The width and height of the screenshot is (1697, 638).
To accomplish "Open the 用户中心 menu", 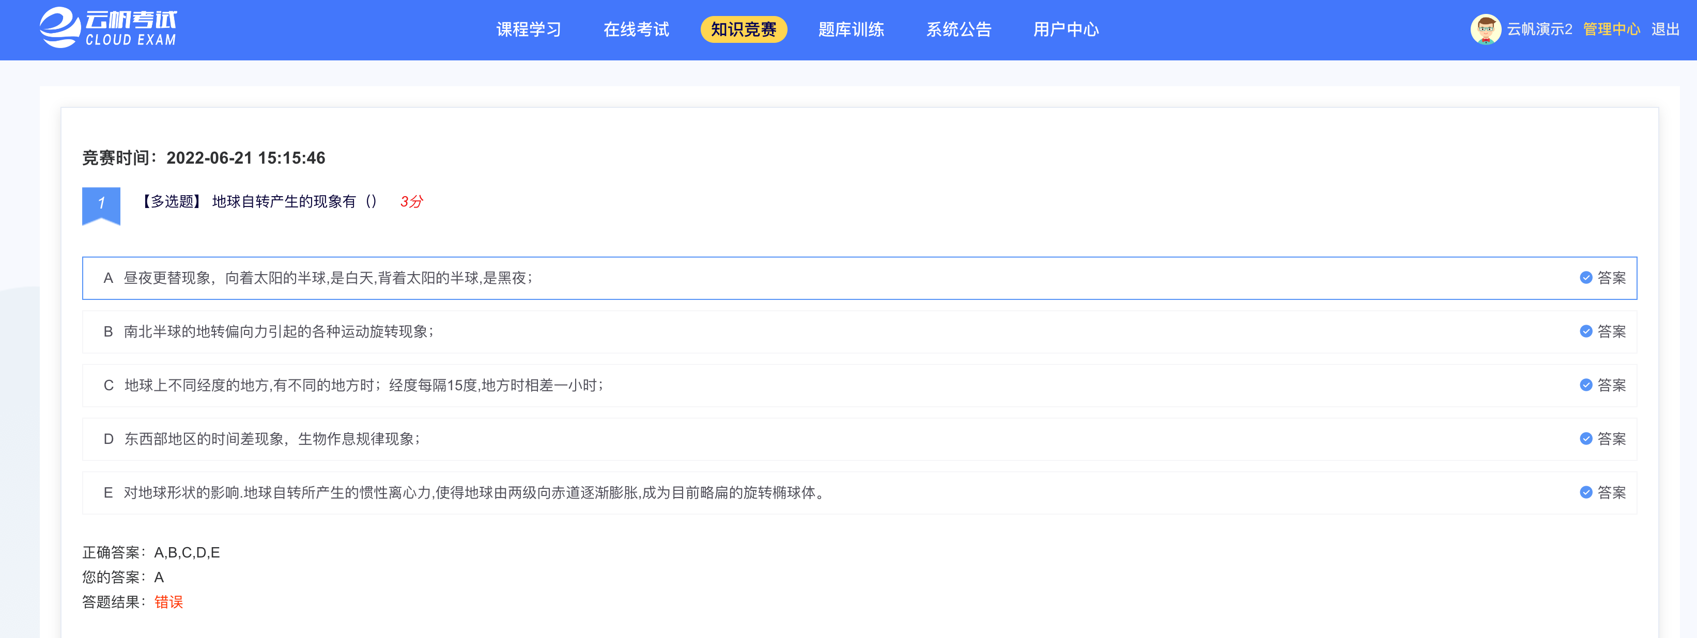I will pos(1066,29).
